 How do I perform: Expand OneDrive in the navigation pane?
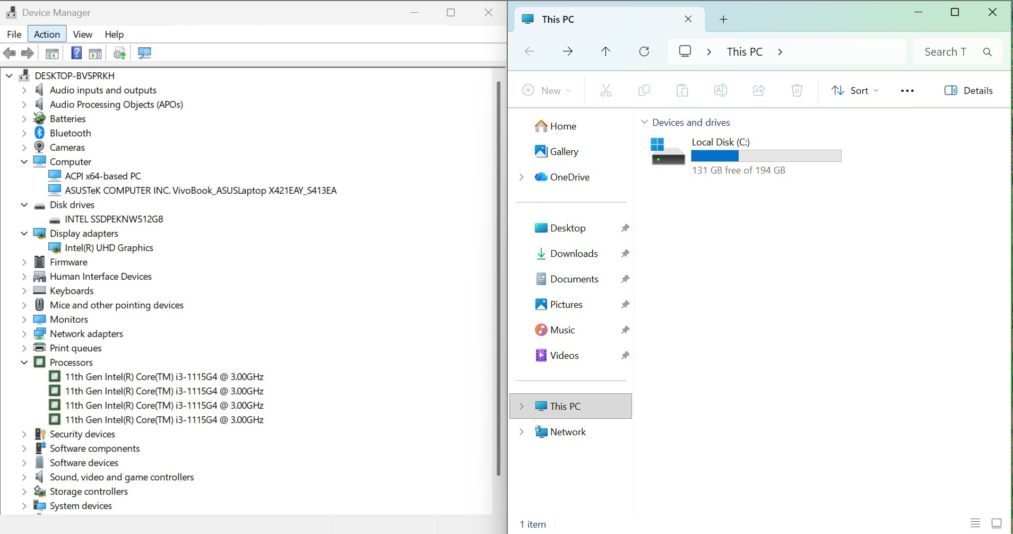521,177
